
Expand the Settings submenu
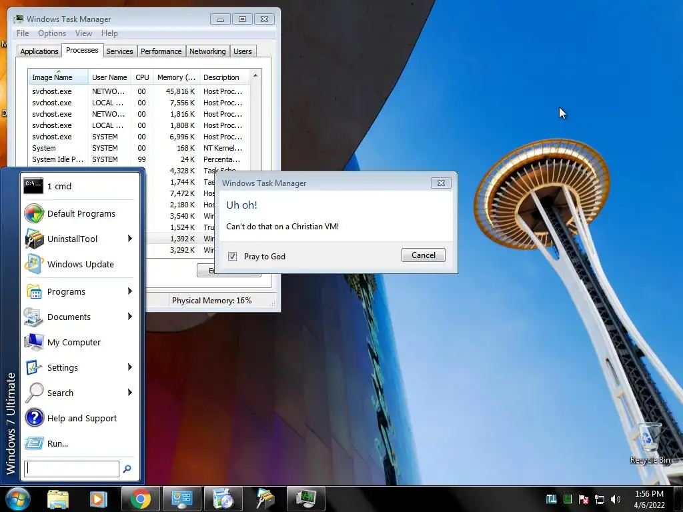click(x=130, y=367)
